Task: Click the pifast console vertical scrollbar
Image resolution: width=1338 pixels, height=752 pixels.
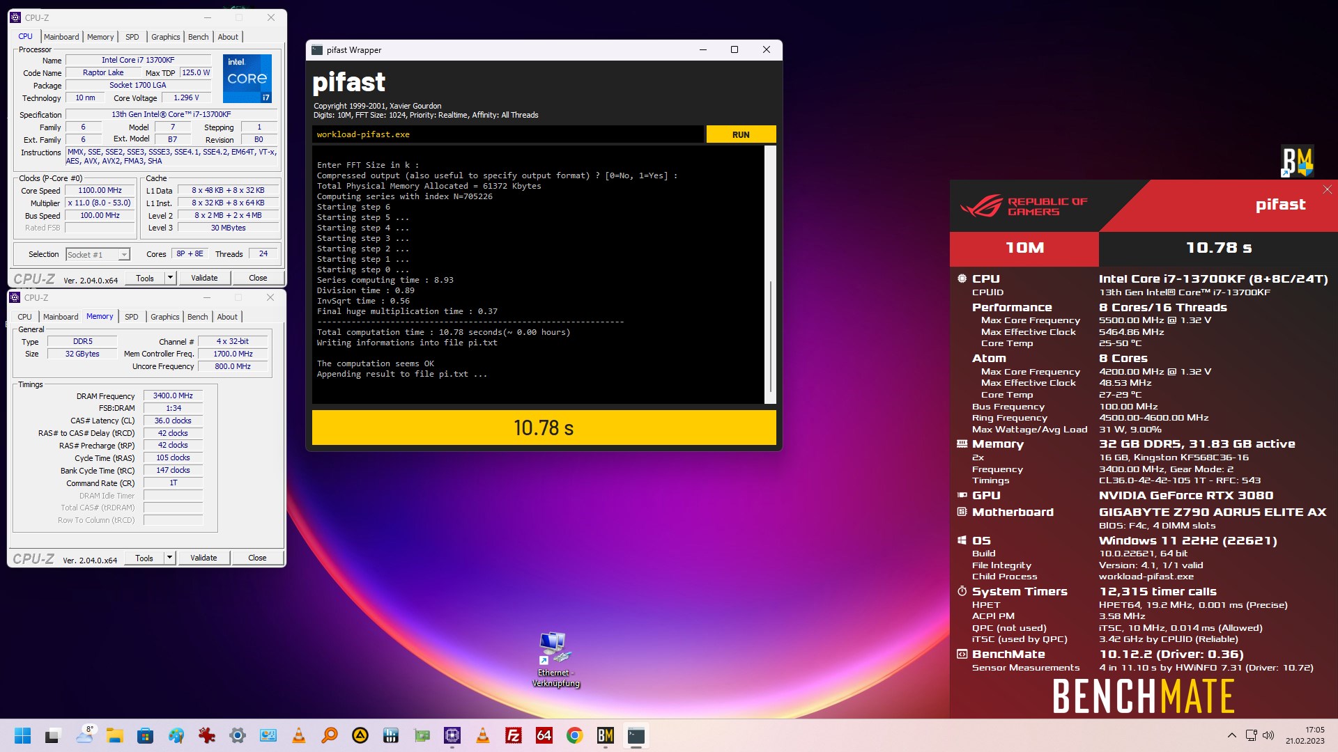Action: (x=770, y=275)
